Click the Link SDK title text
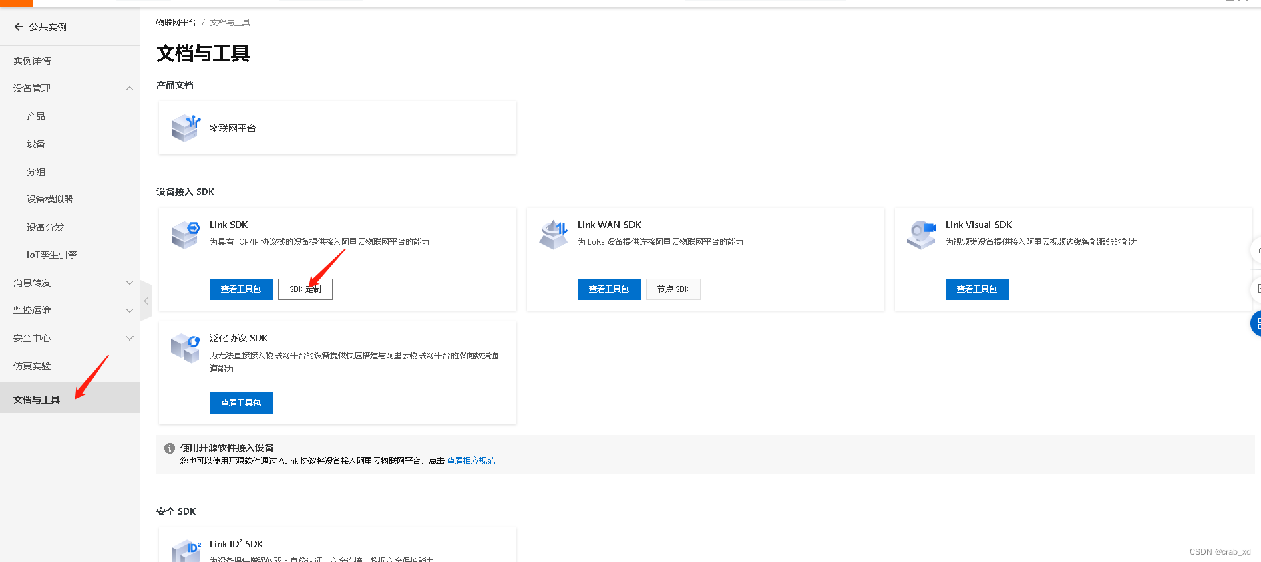Viewport: 1261px width, 562px height. click(x=229, y=225)
